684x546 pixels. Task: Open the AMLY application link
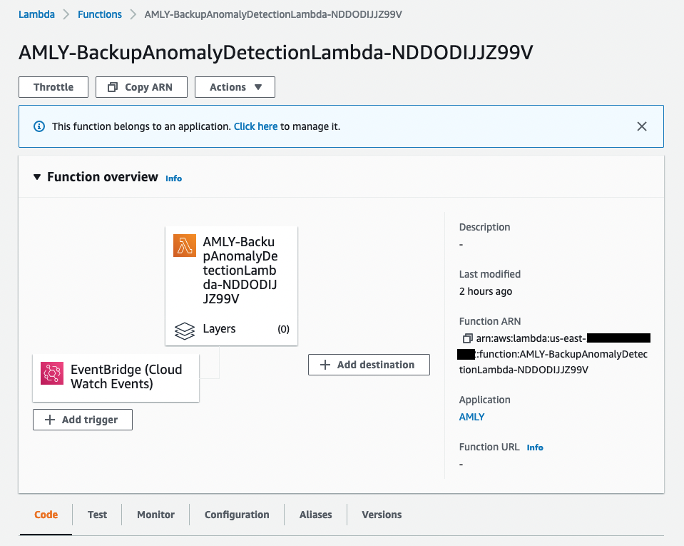[x=471, y=417]
